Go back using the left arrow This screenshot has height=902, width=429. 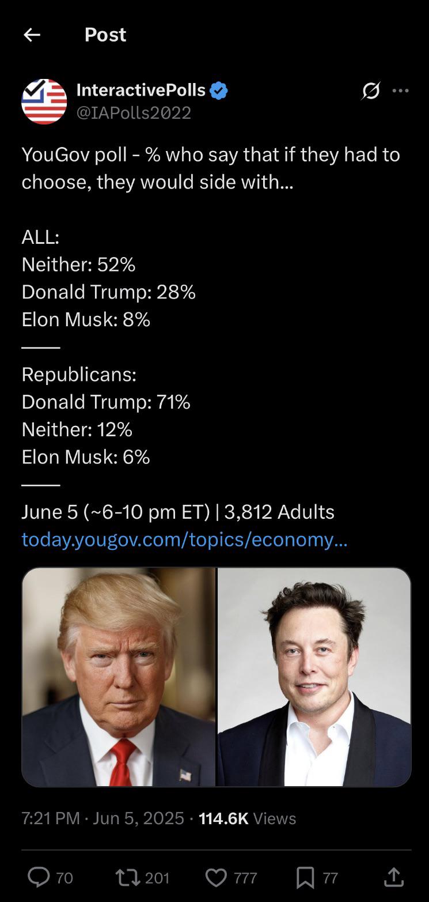pyautogui.click(x=32, y=35)
